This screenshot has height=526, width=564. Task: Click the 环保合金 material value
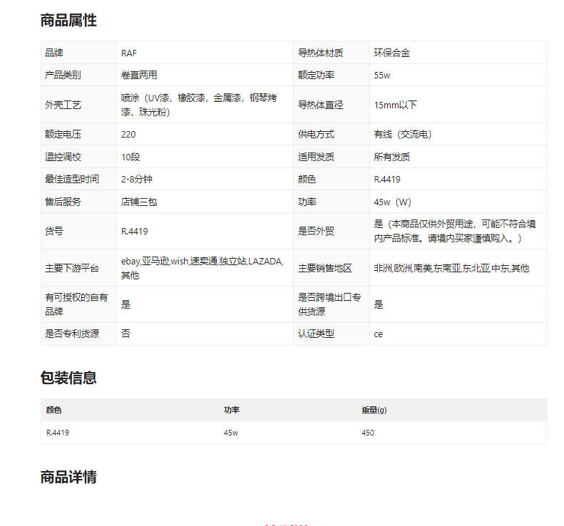(391, 53)
